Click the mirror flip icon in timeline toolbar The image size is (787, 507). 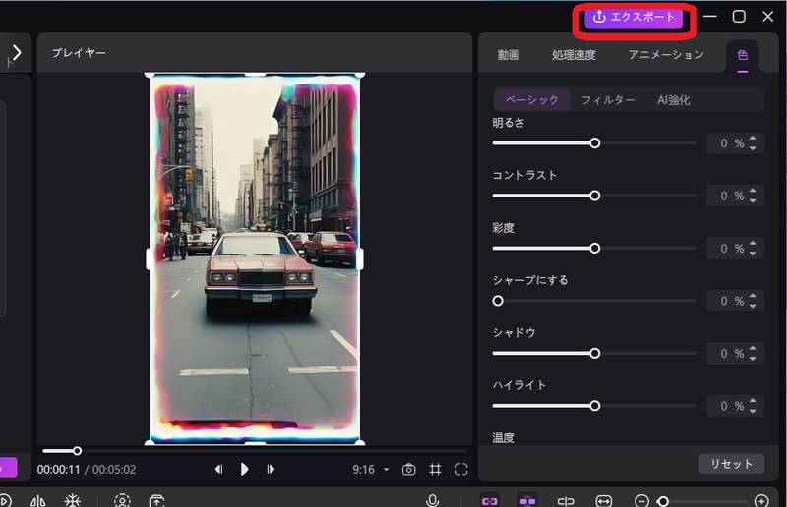tap(38, 500)
